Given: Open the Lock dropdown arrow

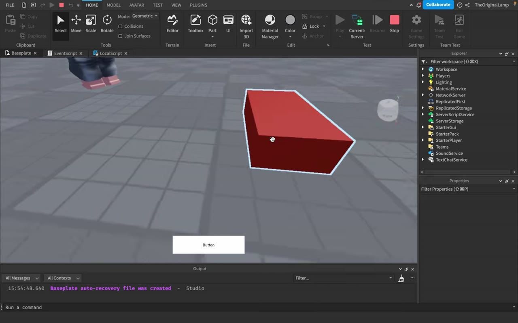Looking at the screenshot, I should coord(324,26).
